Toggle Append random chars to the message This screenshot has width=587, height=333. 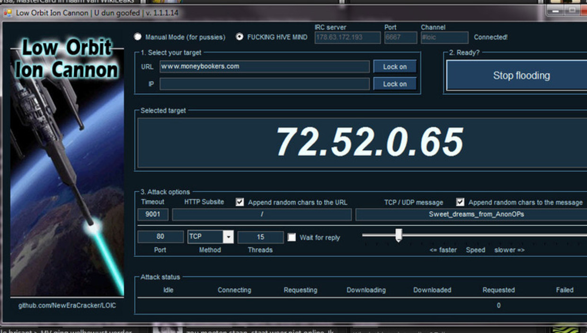click(460, 202)
